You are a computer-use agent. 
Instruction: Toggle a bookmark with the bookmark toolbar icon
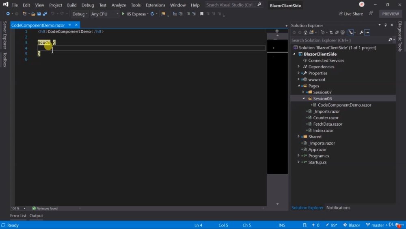point(202,14)
